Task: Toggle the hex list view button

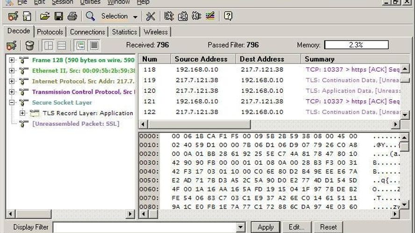Action: [x=94, y=46]
